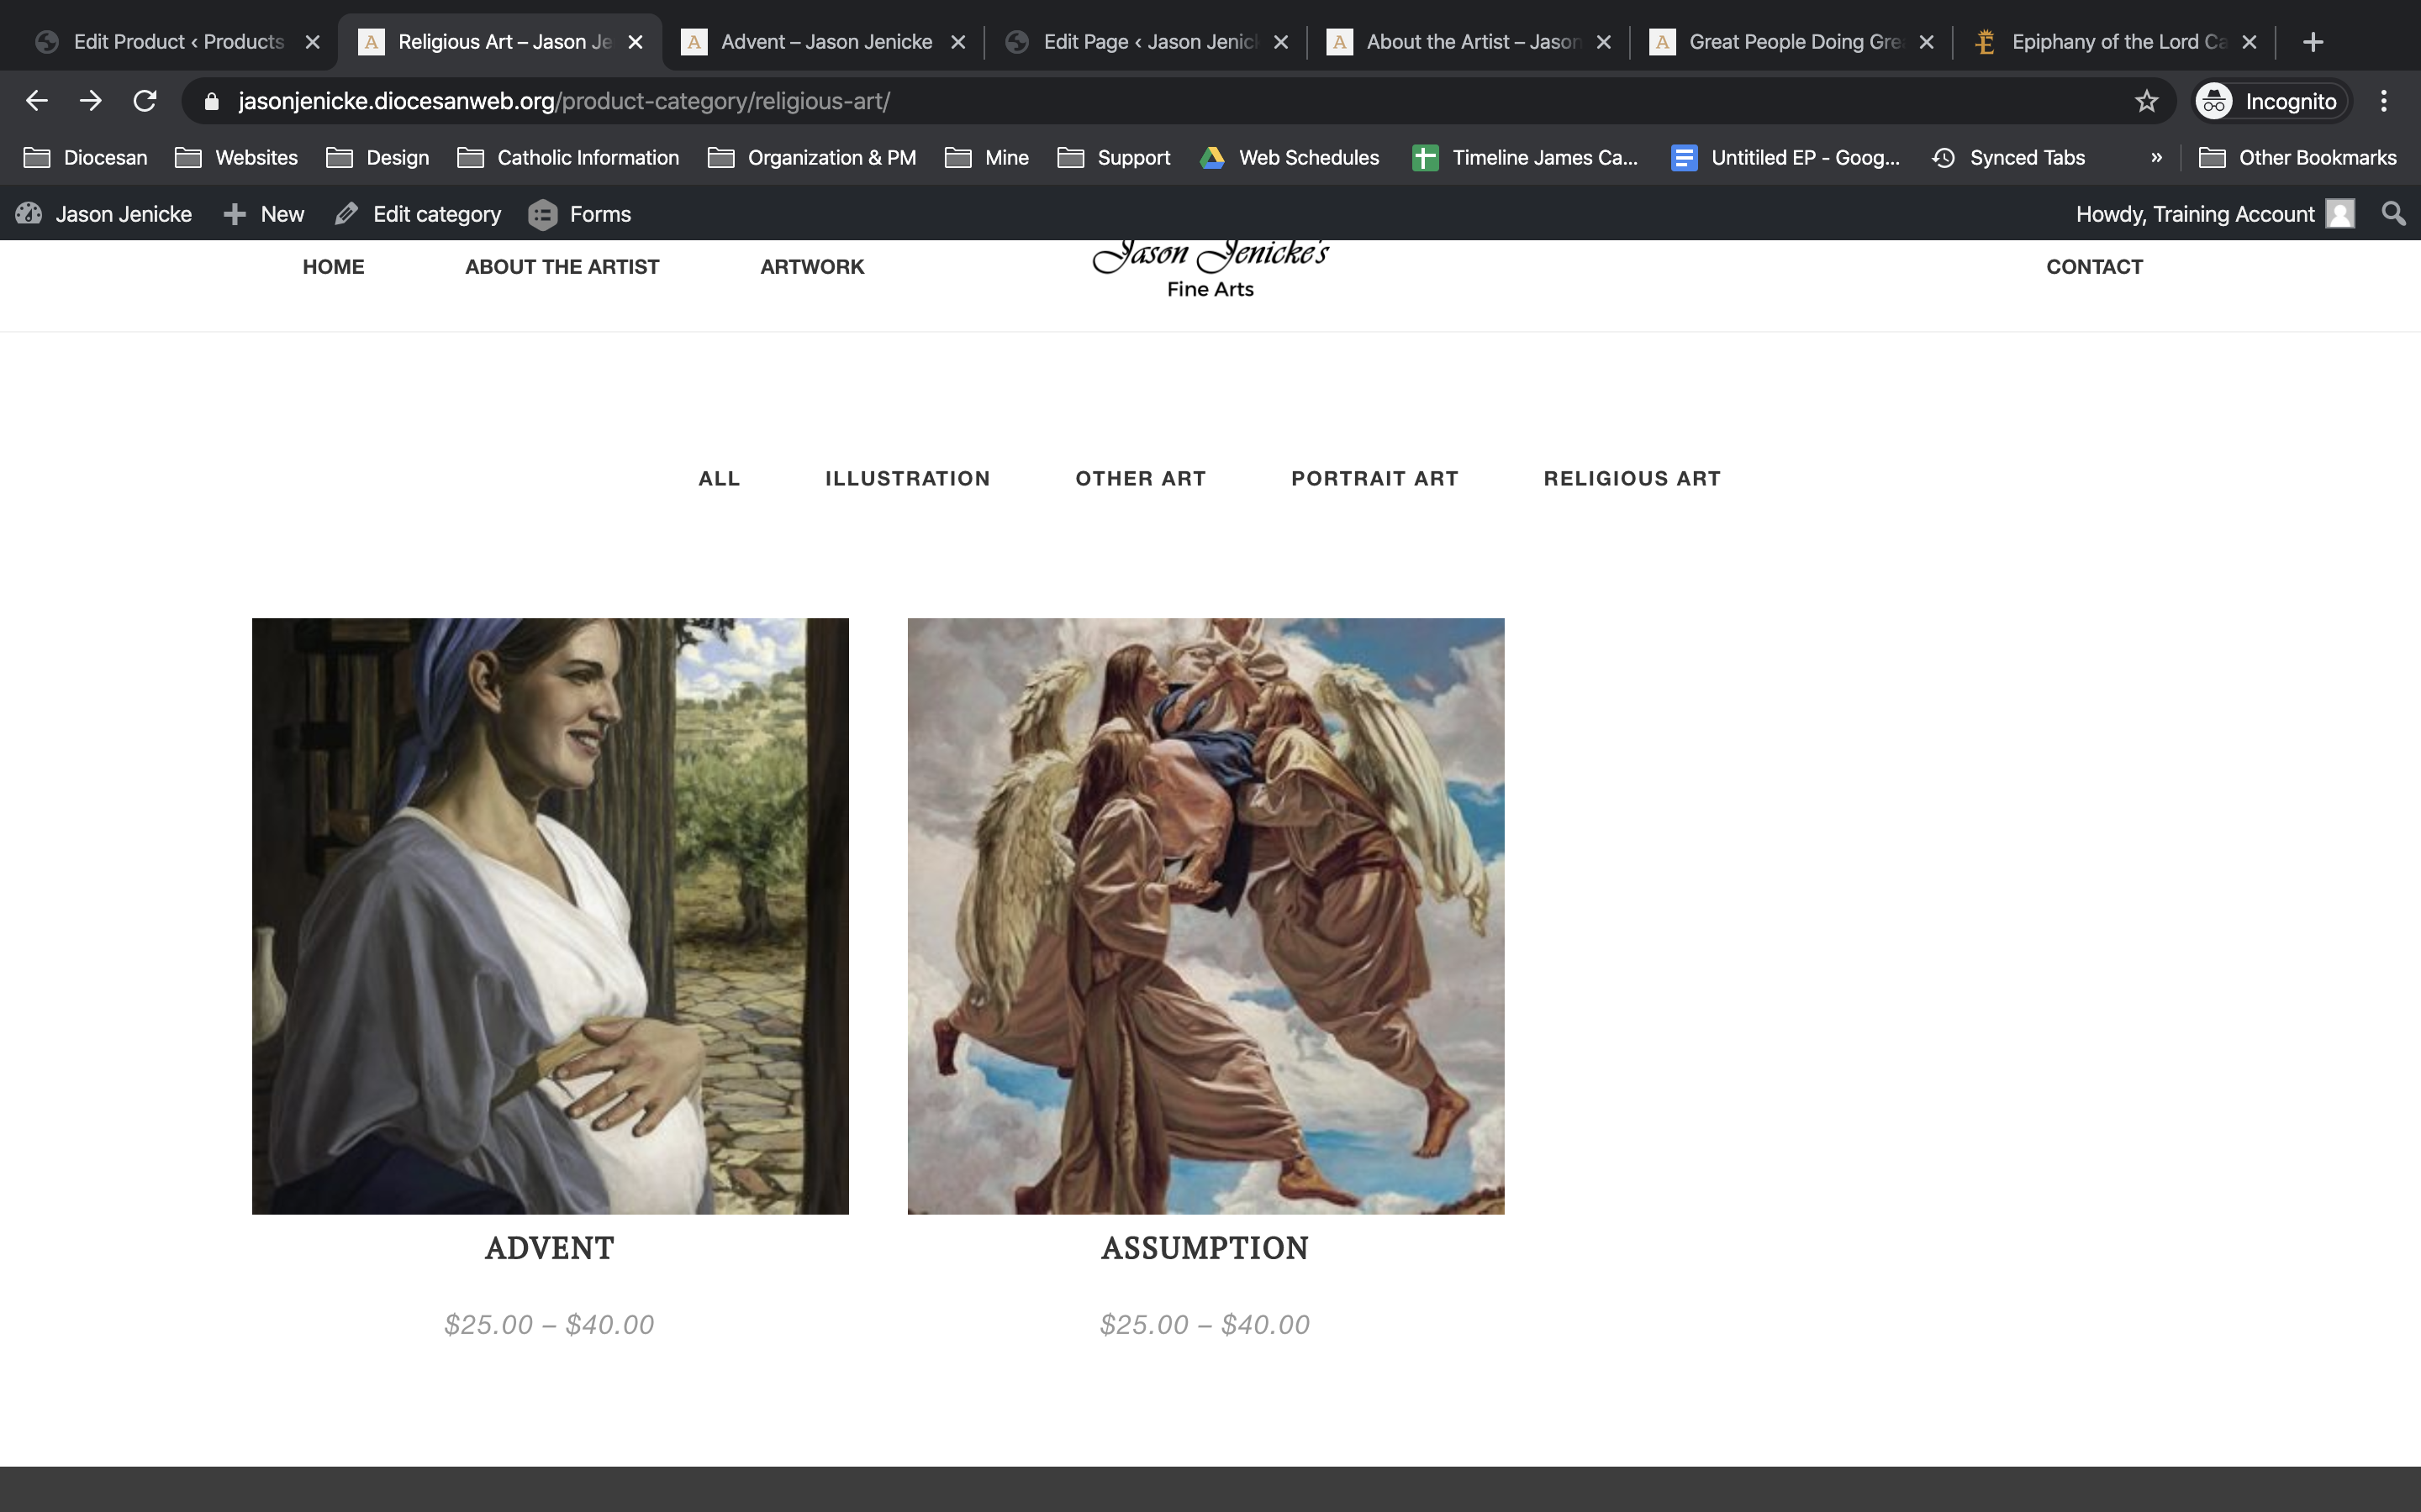Bookmark this page with star icon
This screenshot has width=2421, height=1512.
pyautogui.click(x=2146, y=101)
